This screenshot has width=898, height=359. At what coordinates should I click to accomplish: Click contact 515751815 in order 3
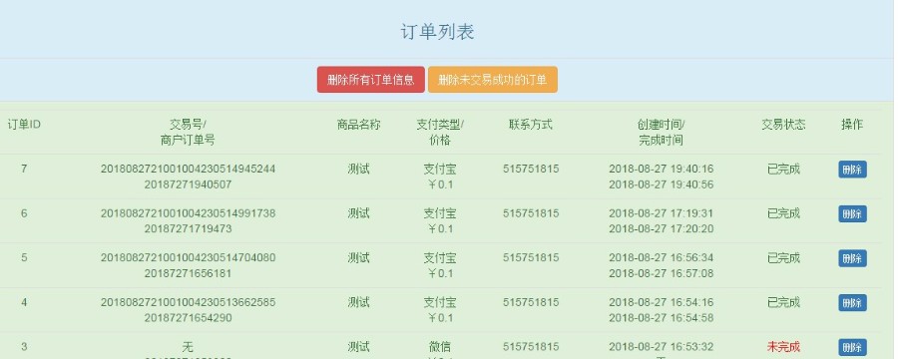click(x=531, y=346)
